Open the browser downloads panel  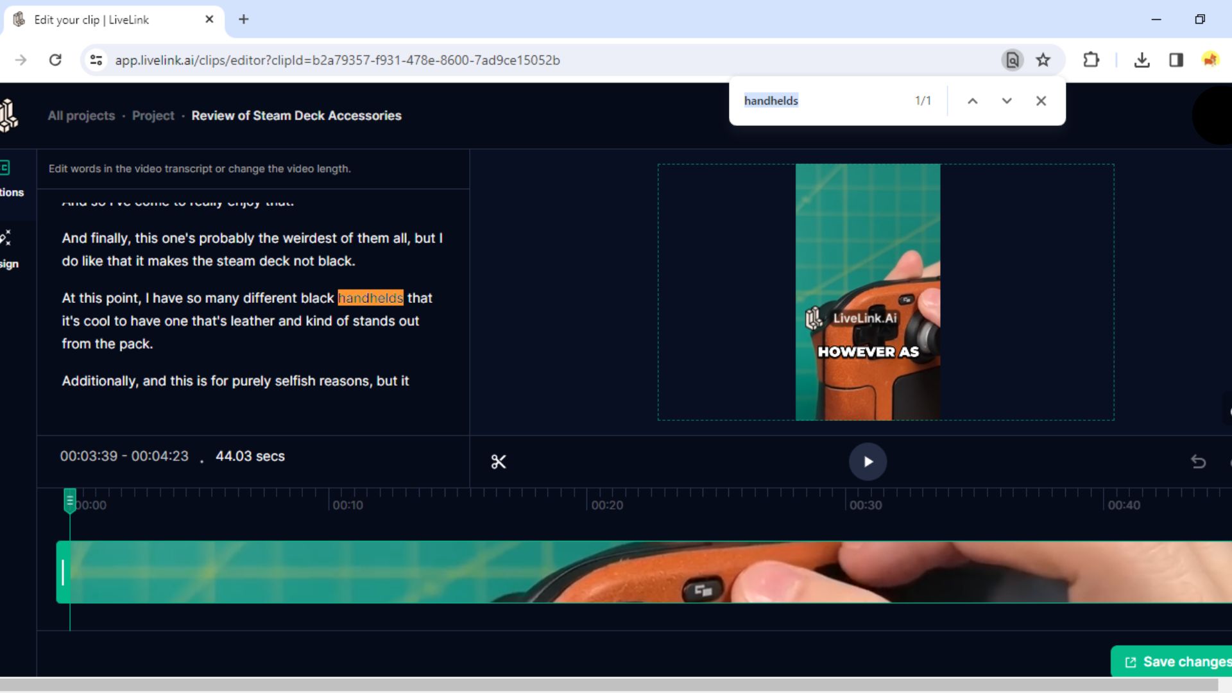[x=1142, y=60]
